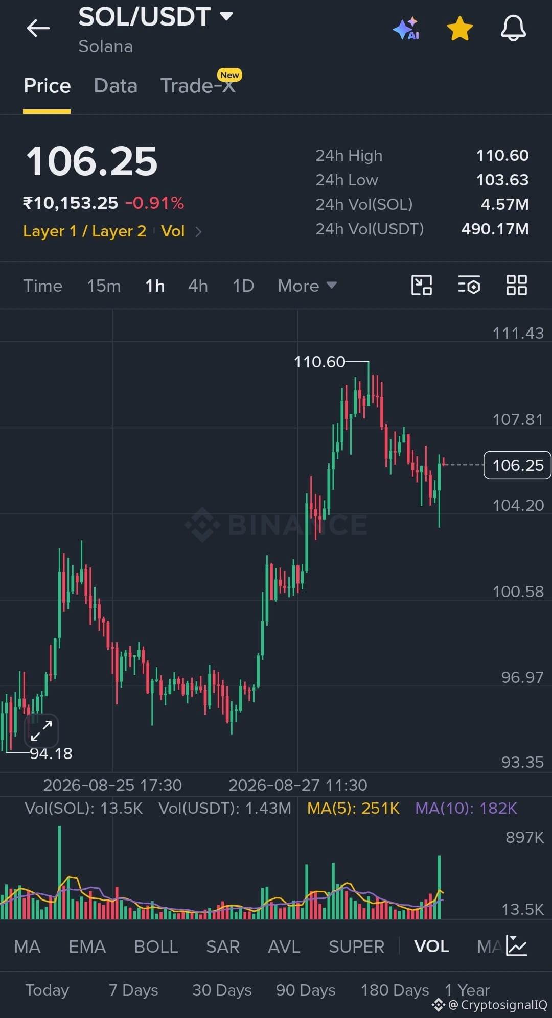Open the Vol tag link
This screenshot has width=552, height=1018.
pyautogui.click(x=173, y=231)
